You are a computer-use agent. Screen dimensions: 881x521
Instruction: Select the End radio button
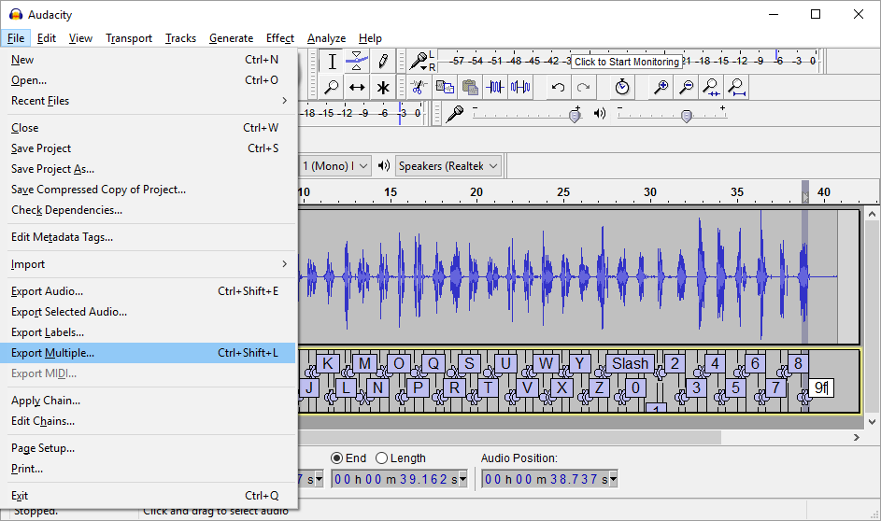click(x=336, y=458)
